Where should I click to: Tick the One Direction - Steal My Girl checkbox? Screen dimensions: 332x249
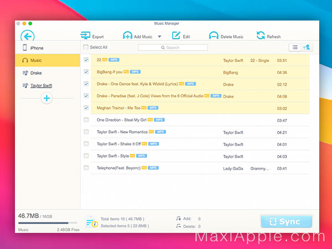86,120
